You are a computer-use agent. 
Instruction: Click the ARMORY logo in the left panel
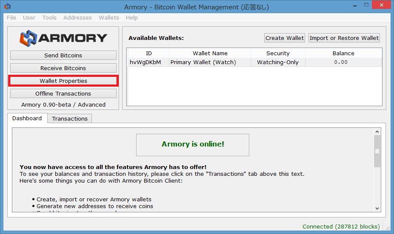pos(63,38)
